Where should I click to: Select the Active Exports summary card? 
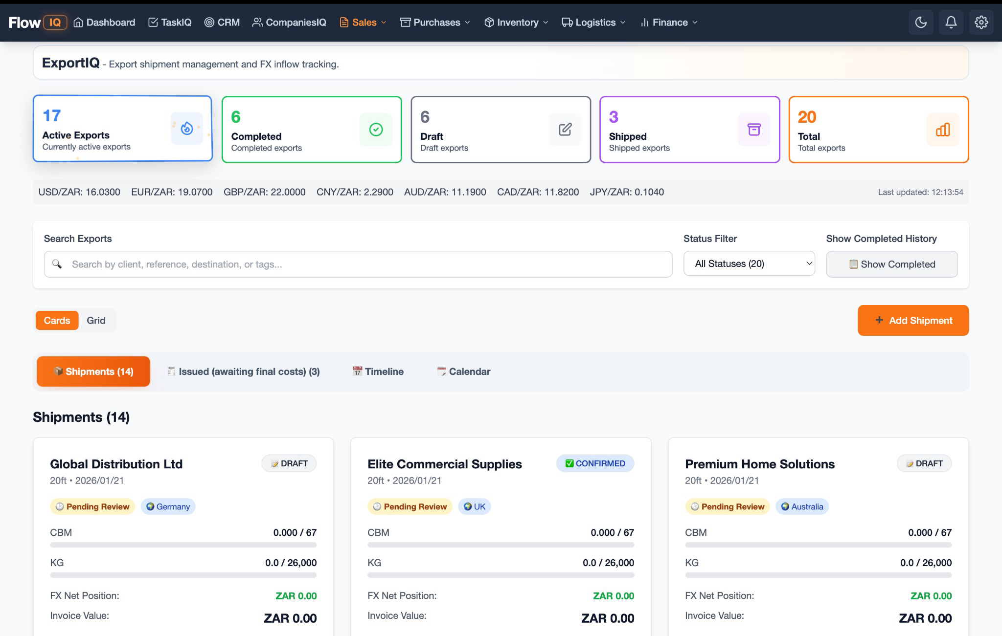(122, 128)
